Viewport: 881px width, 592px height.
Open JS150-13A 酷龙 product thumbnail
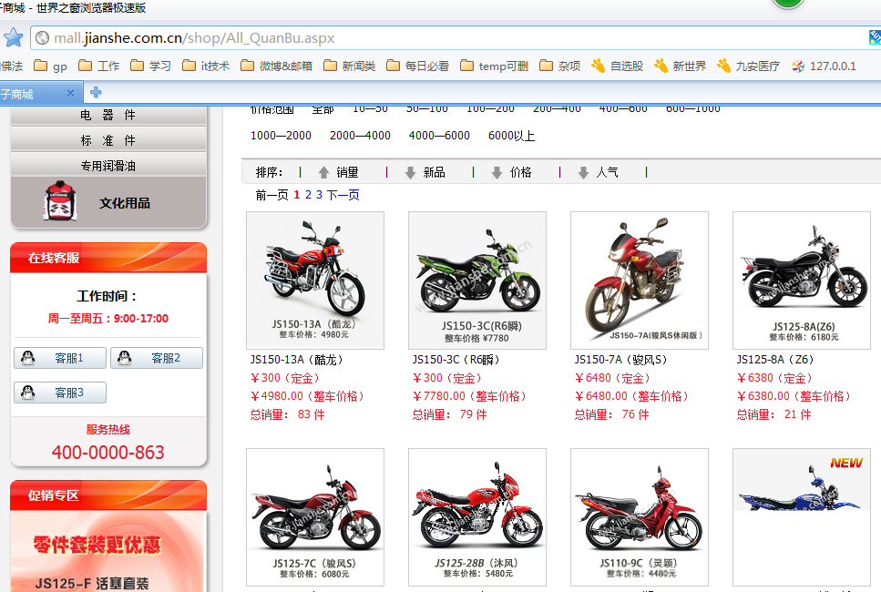point(315,281)
